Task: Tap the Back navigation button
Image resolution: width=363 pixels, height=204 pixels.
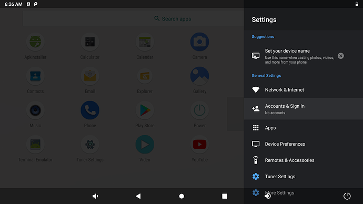Action: [138, 196]
